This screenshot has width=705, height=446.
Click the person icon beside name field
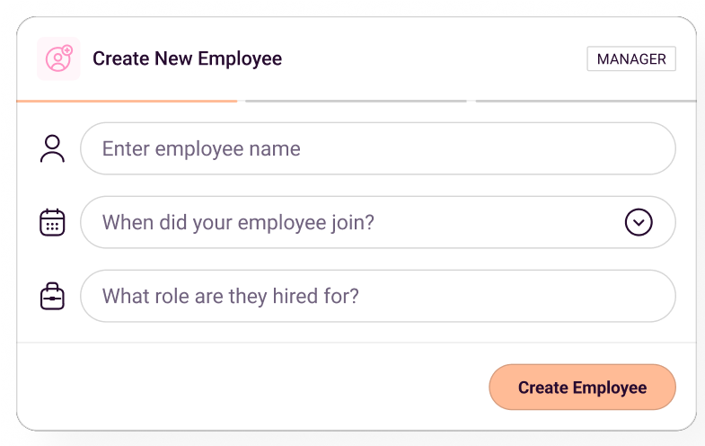pos(53,148)
